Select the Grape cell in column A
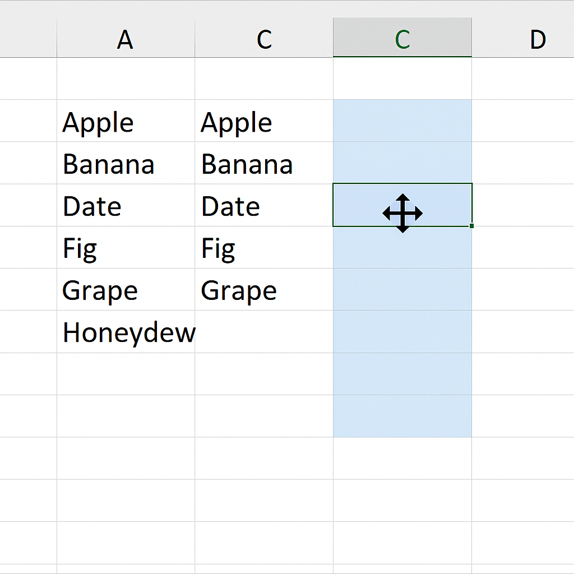574x574 pixels. [126, 290]
